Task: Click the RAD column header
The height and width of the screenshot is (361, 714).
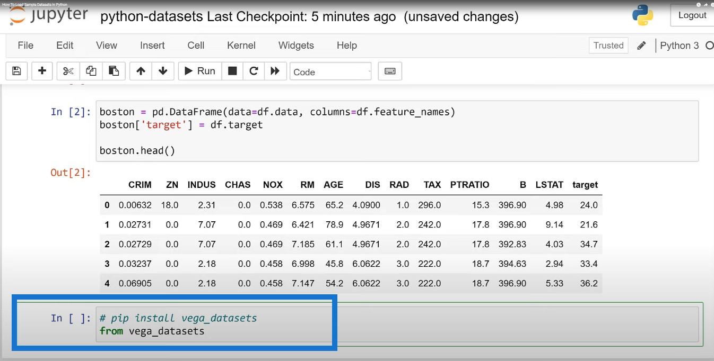Action: (399, 185)
